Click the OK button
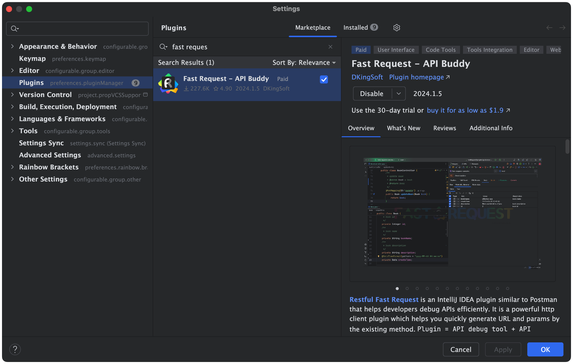573x364 pixels. pyautogui.click(x=545, y=349)
